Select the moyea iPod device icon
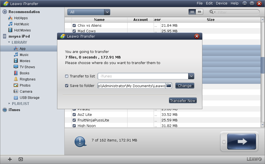Image resolution: width=265 pixels, height=164 pixels. 5,36
